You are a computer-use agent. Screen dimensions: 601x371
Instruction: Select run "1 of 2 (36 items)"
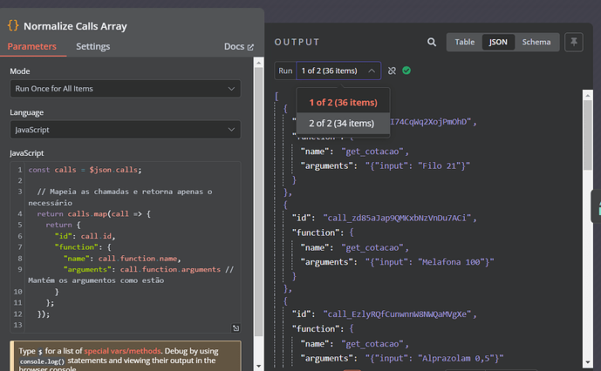coord(342,103)
